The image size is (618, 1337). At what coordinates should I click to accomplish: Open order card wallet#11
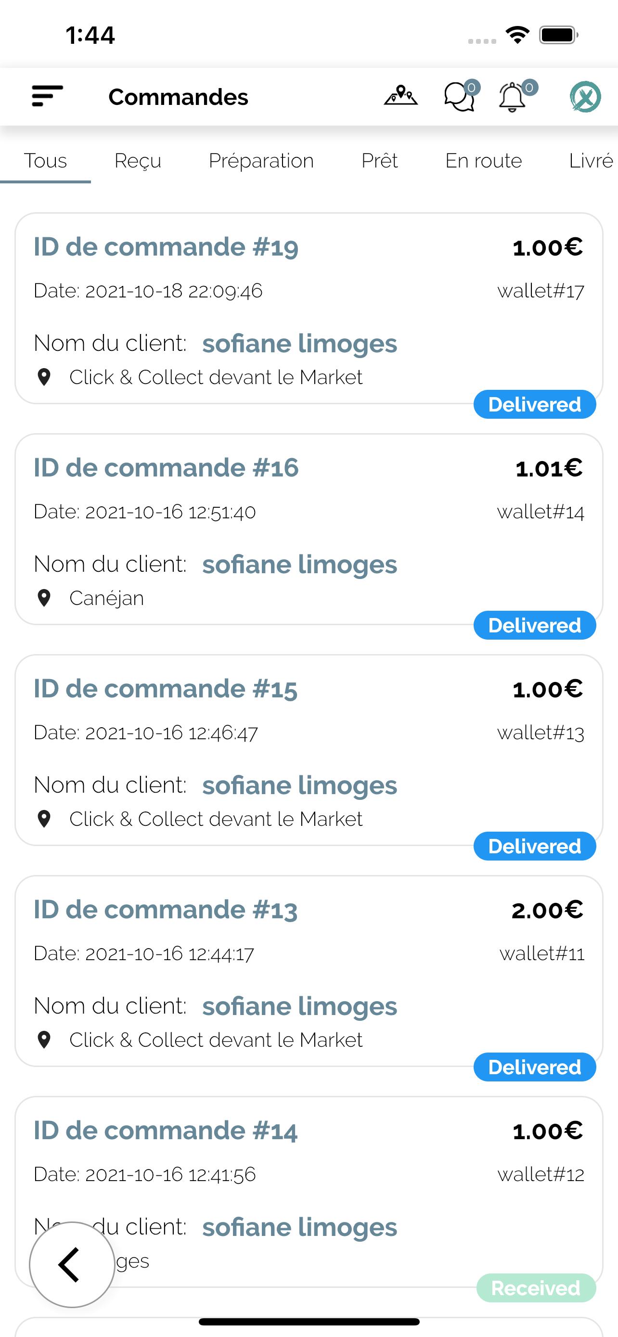309,971
